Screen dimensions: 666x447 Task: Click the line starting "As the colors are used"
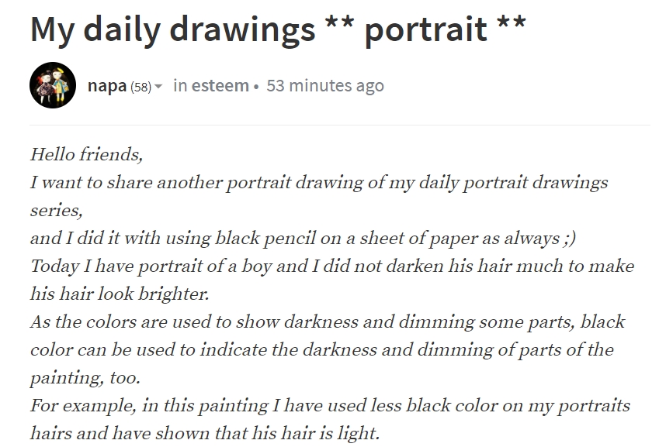tap(327, 322)
